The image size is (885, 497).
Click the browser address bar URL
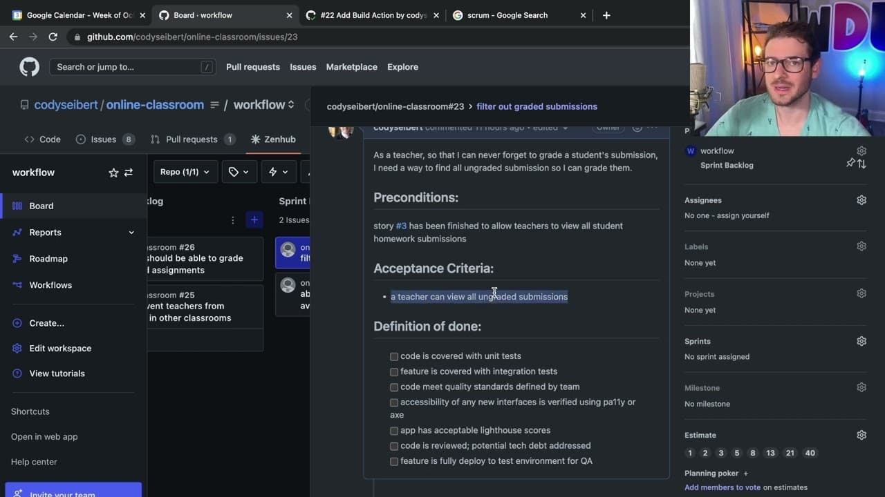tap(192, 37)
